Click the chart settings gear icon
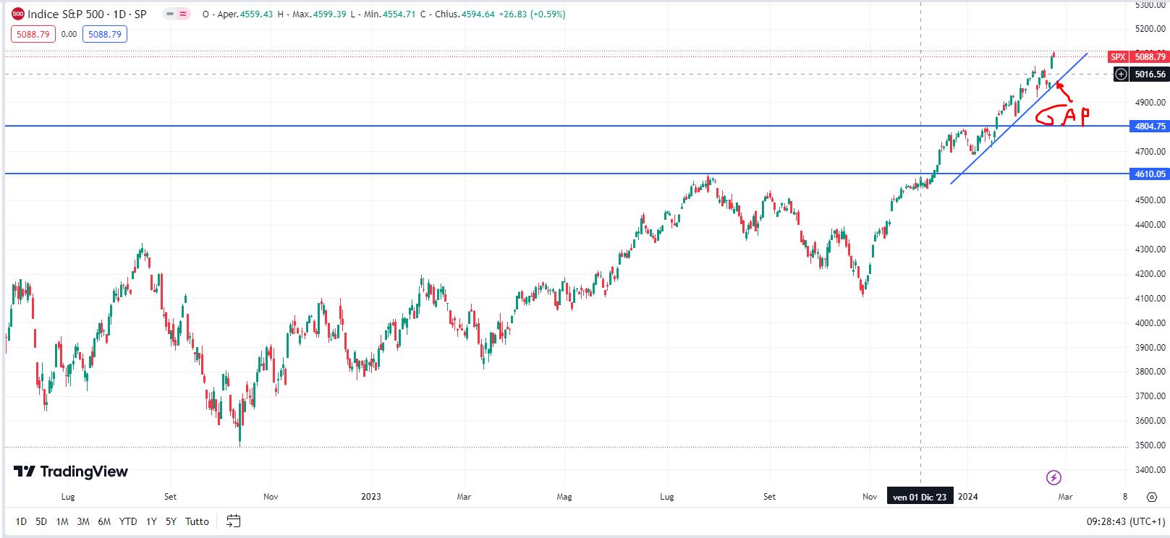The width and height of the screenshot is (1170, 538). point(1151,497)
